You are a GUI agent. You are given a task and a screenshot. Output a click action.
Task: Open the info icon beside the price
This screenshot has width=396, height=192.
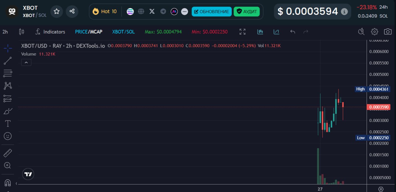344,12
